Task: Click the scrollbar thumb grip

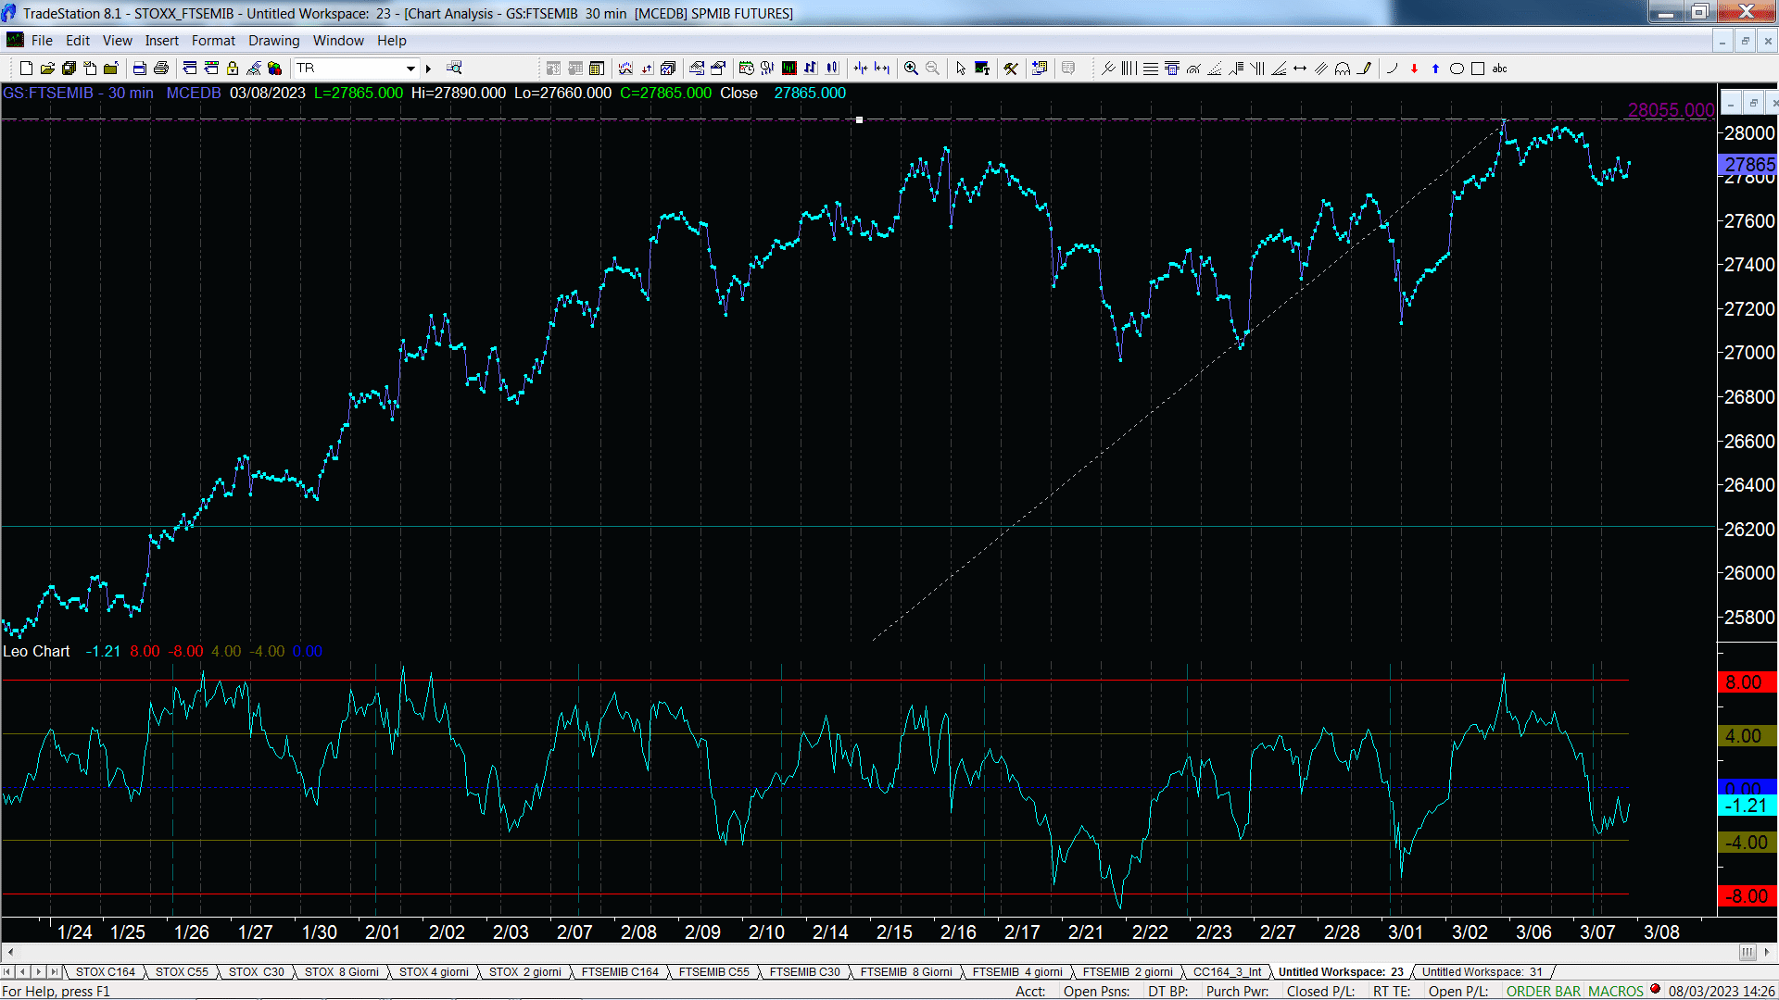Action: coord(1747,953)
